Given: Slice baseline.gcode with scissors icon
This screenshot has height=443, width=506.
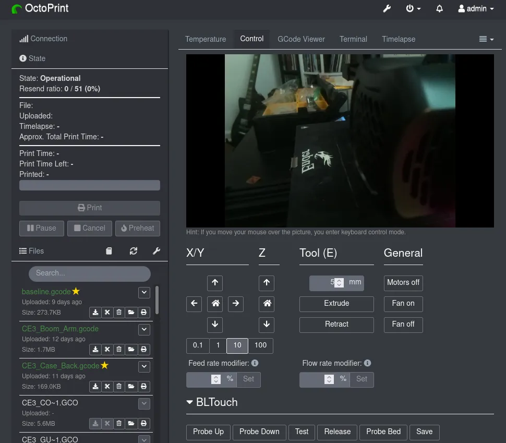Looking at the screenshot, I should pos(107,312).
